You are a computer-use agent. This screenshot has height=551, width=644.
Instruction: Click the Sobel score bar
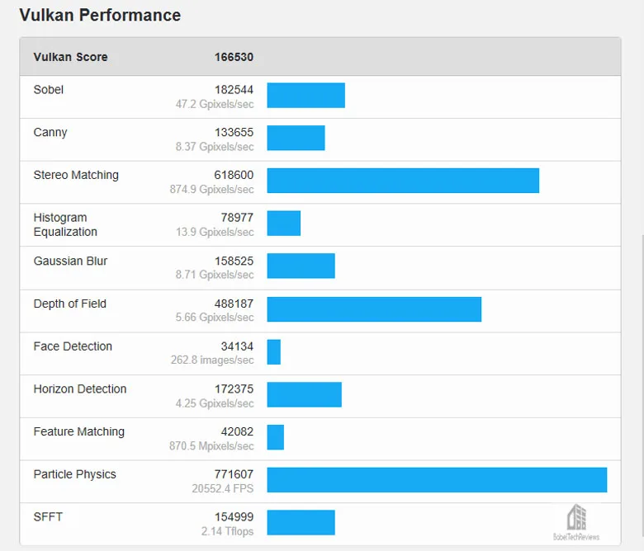point(306,95)
